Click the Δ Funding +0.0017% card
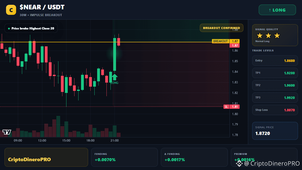 (194, 157)
